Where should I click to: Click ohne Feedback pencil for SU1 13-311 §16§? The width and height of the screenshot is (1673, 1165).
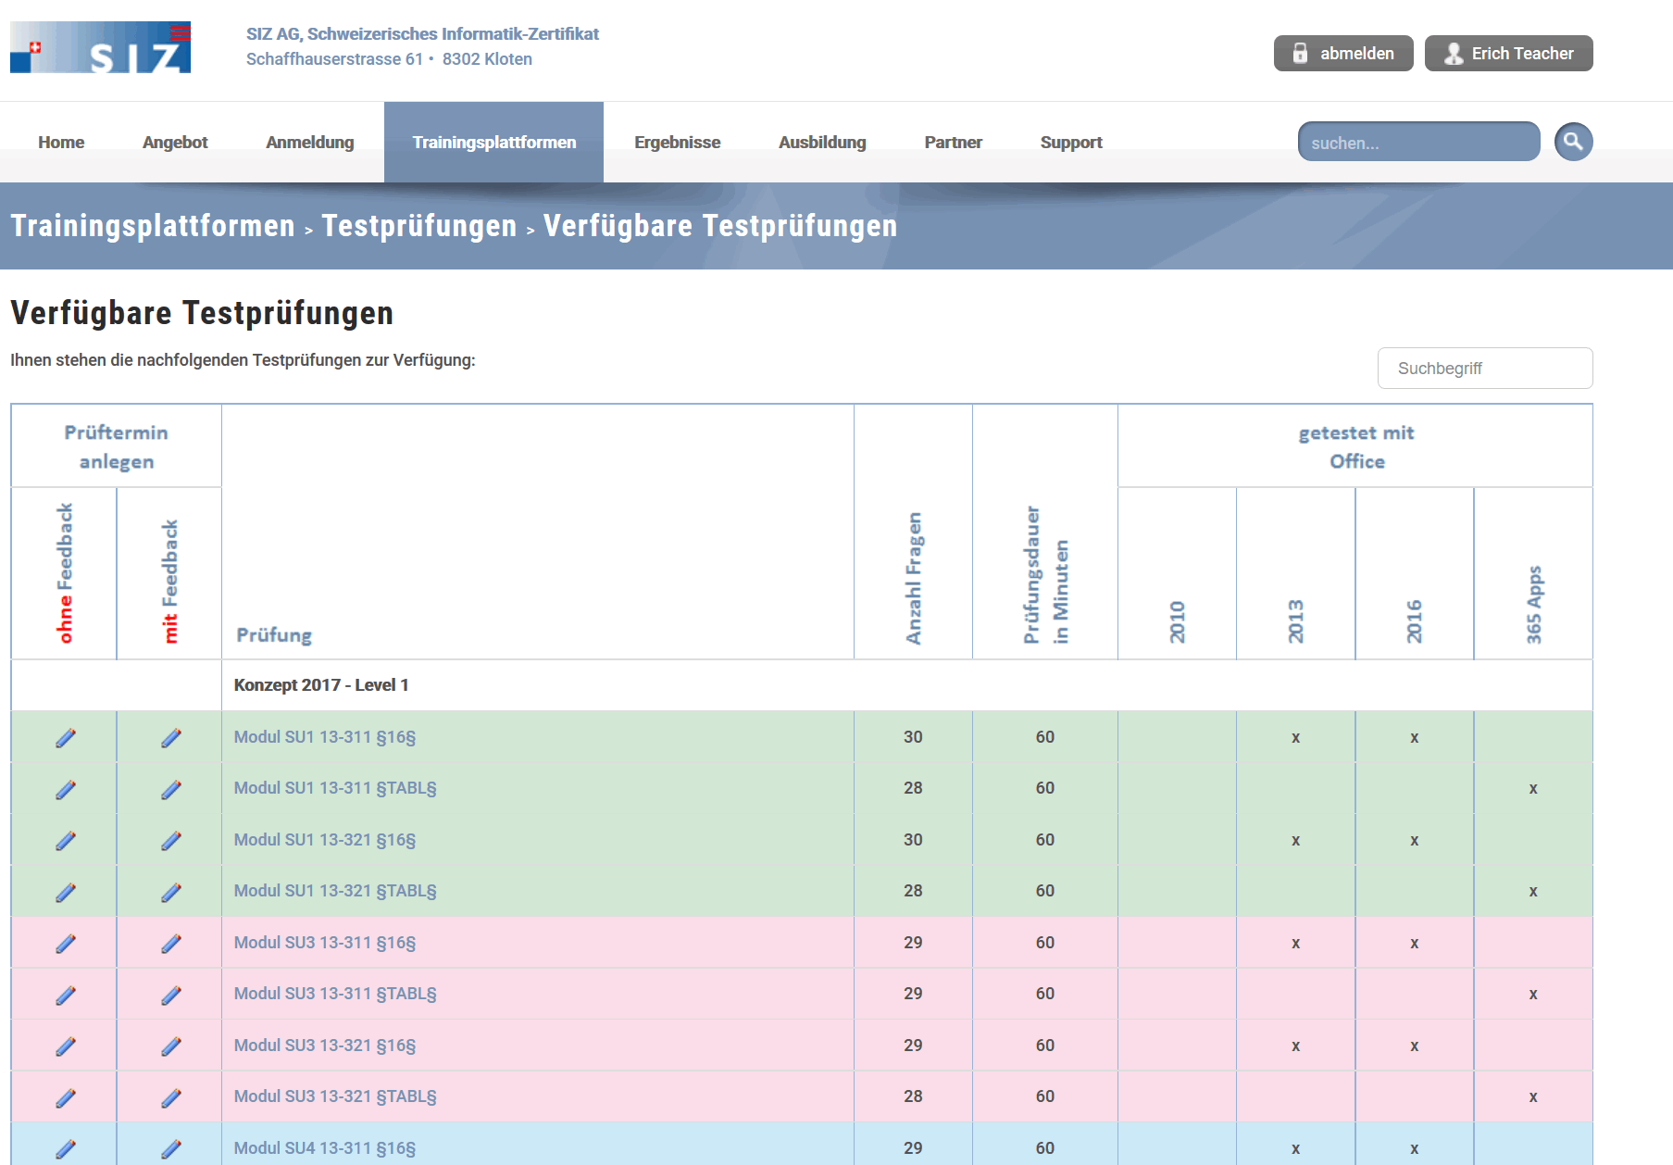[65, 738]
